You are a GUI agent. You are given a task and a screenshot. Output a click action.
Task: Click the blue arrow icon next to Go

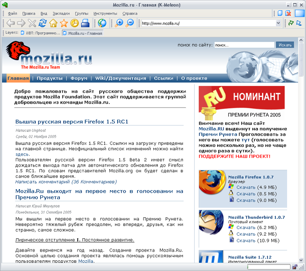point(299,23)
